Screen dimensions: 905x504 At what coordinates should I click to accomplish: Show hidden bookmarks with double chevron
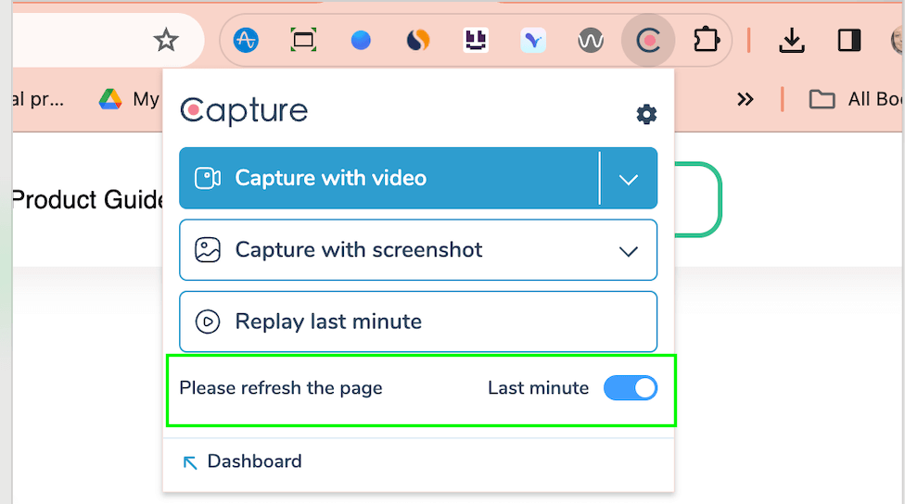(746, 99)
